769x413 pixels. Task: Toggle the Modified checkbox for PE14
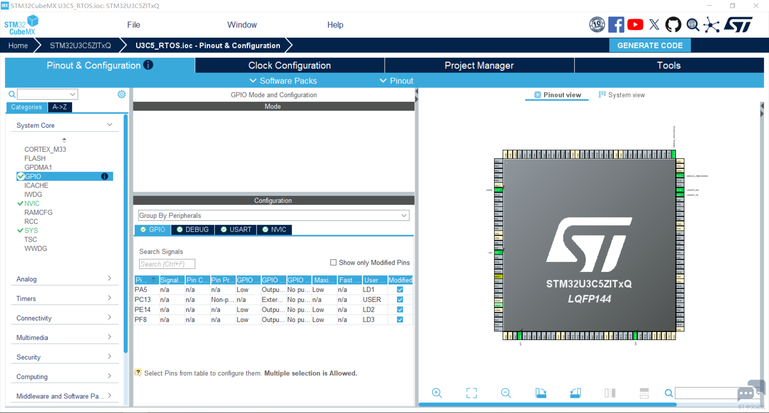[400, 310]
